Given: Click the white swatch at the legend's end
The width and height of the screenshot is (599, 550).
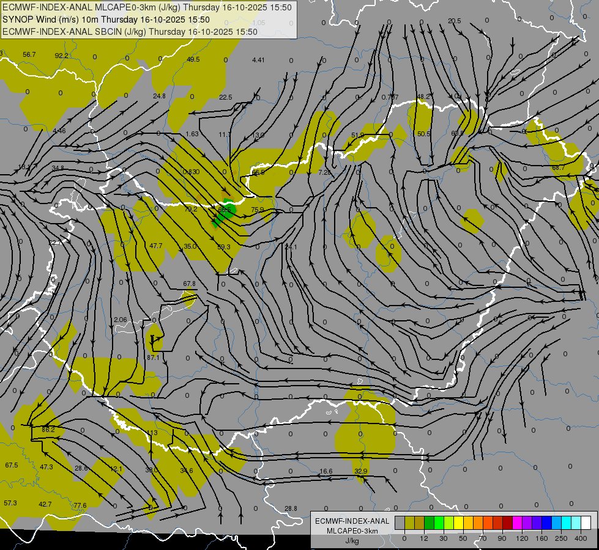Looking at the screenshot, I should (586, 522).
